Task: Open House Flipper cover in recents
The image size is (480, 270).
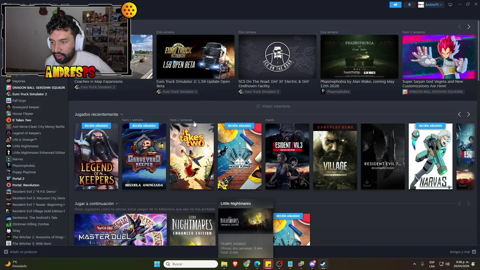Action: [240, 156]
